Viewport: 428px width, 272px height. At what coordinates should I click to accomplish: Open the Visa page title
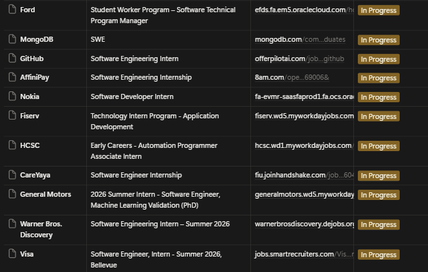(27, 254)
